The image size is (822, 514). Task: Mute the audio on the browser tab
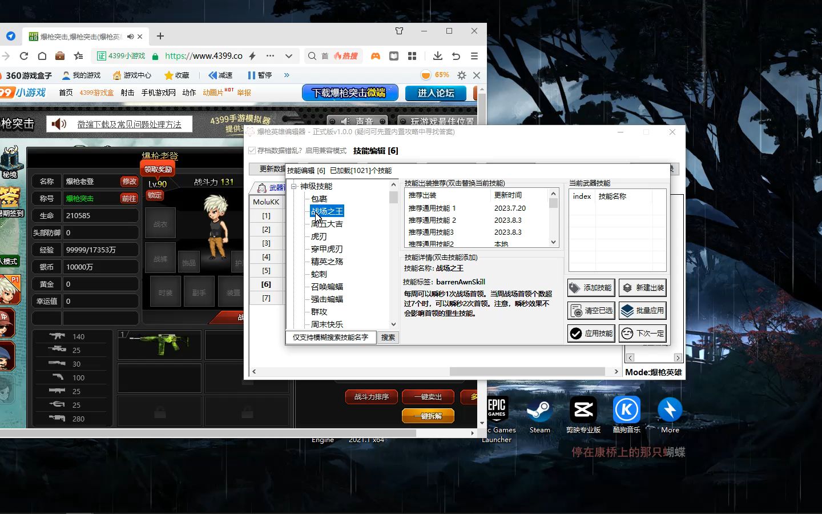tap(130, 37)
